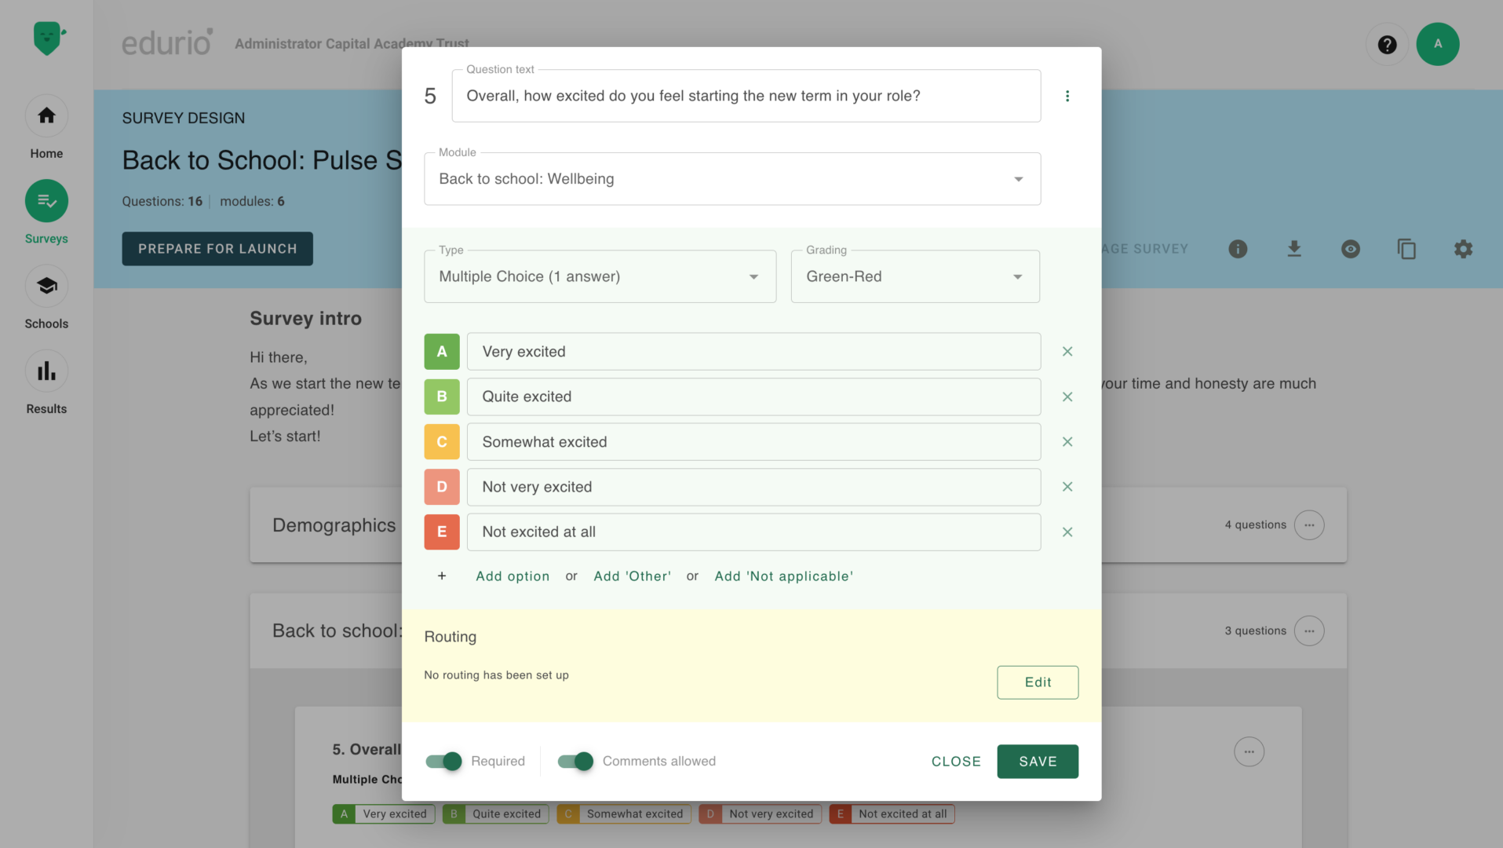
Task: Edit the 'Not excited at all' field
Action: pyautogui.click(x=753, y=532)
